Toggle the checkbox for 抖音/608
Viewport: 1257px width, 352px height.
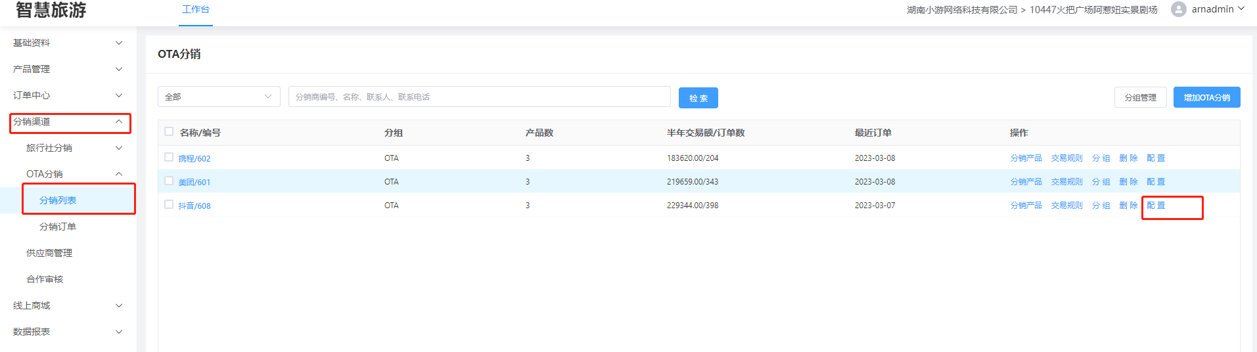click(x=169, y=205)
